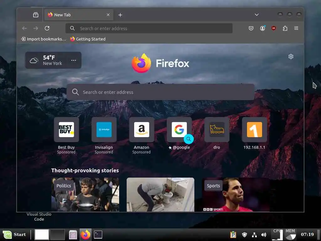Go forward with the forward arrow
This screenshot has height=241, width=321.
[x=36, y=28]
